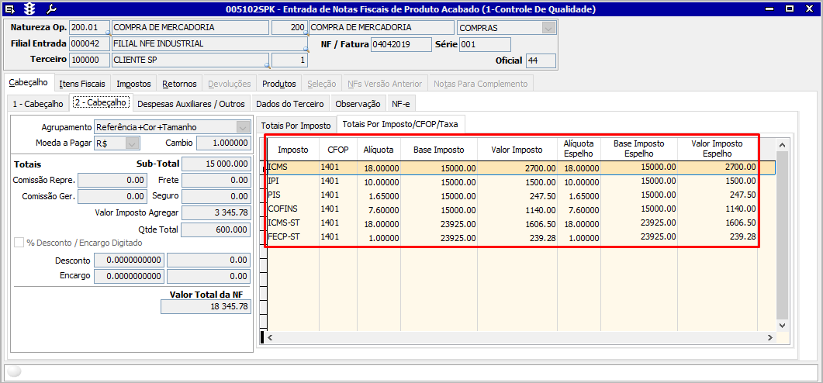Click the Valor Imposto column header

click(517, 150)
